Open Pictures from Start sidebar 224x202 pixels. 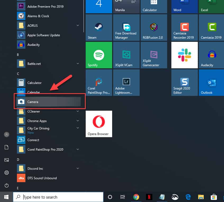pyautogui.click(x=7, y=160)
